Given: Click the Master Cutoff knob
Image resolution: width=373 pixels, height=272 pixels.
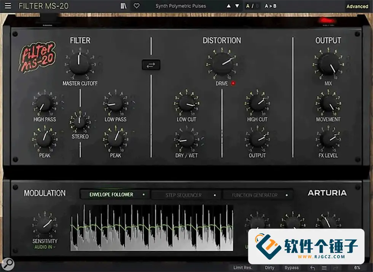Looking at the screenshot, I should [79, 64].
